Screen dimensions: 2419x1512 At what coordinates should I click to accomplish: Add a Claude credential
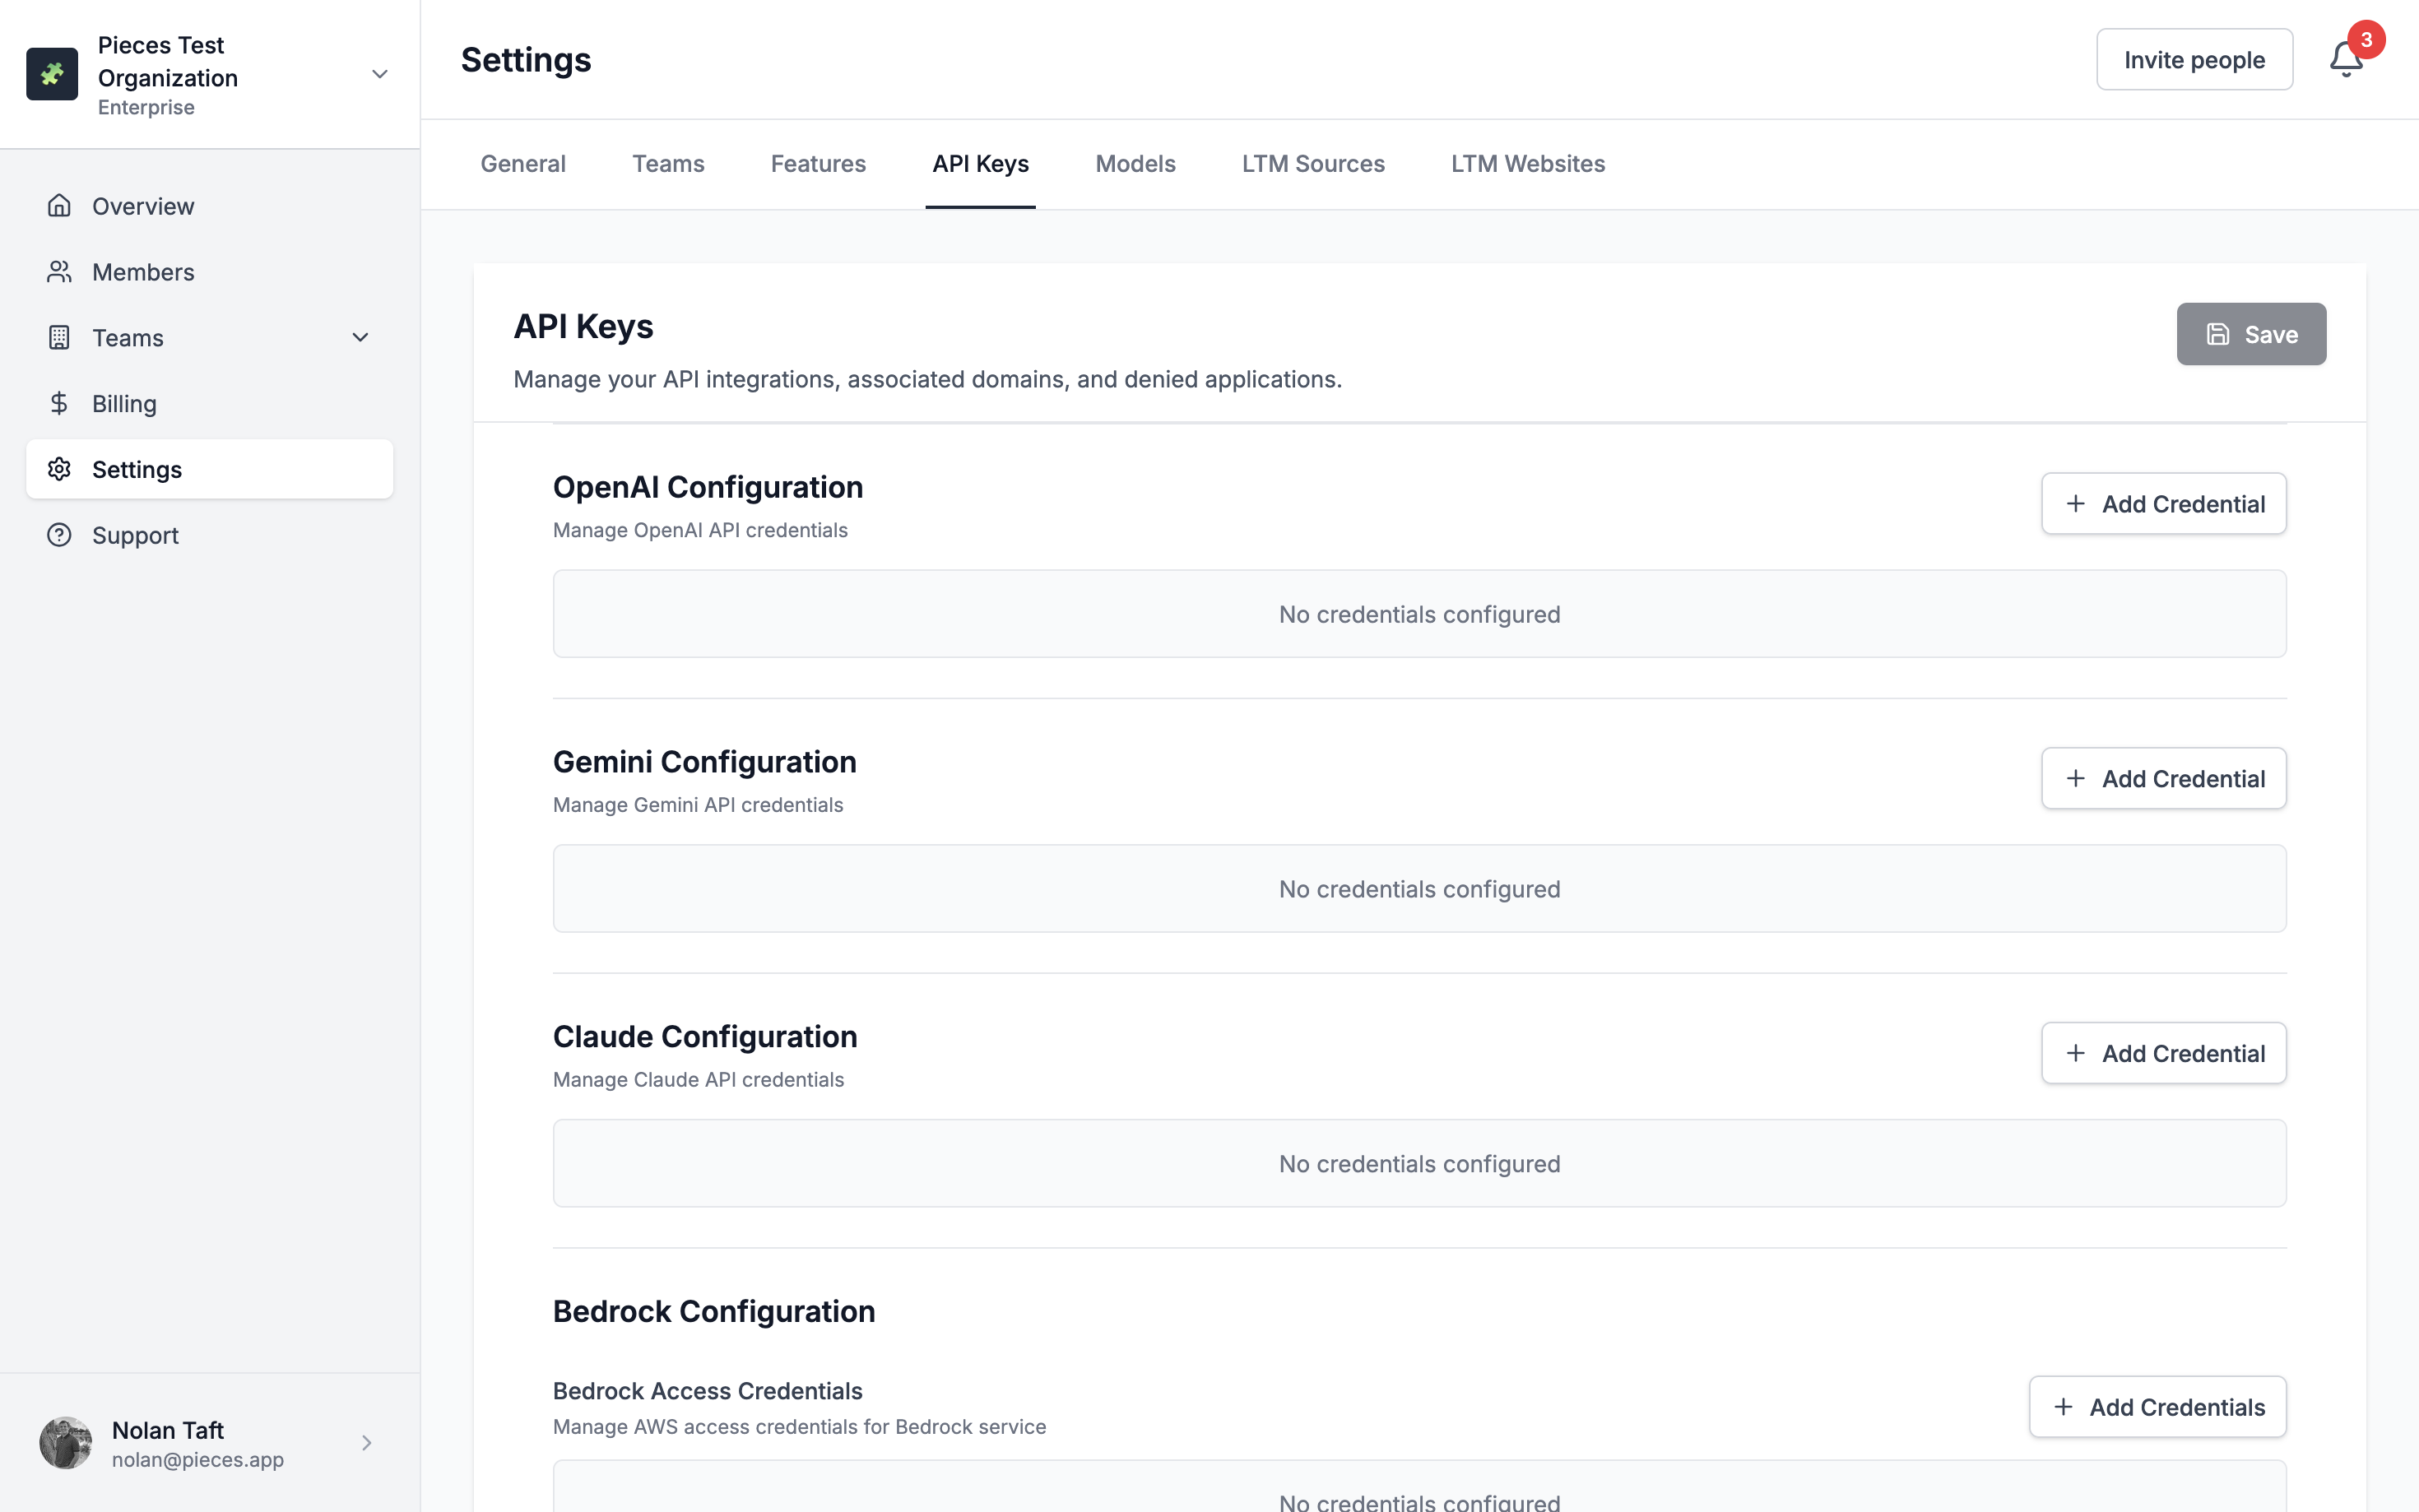[x=2163, y=1053]
